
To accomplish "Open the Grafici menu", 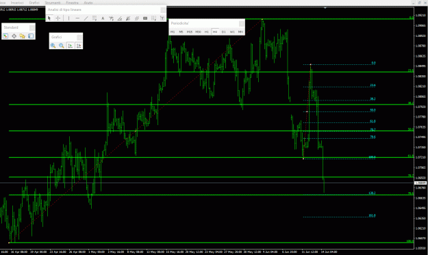I will (x=34, y=3).
